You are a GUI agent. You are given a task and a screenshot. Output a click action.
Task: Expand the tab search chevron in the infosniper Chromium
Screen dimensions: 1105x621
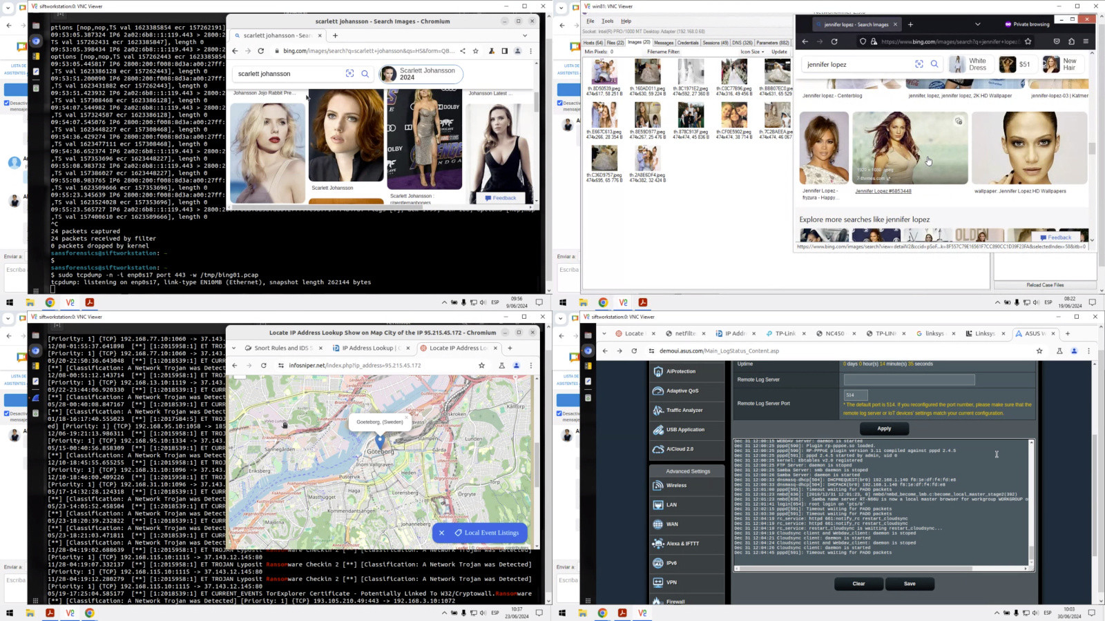(x=233, y=348)
